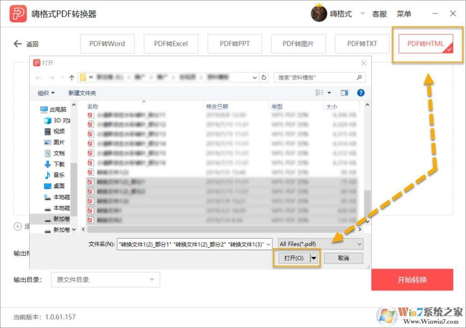
Task: Select the PDF转图片 function
Action: tap(299, 43)
